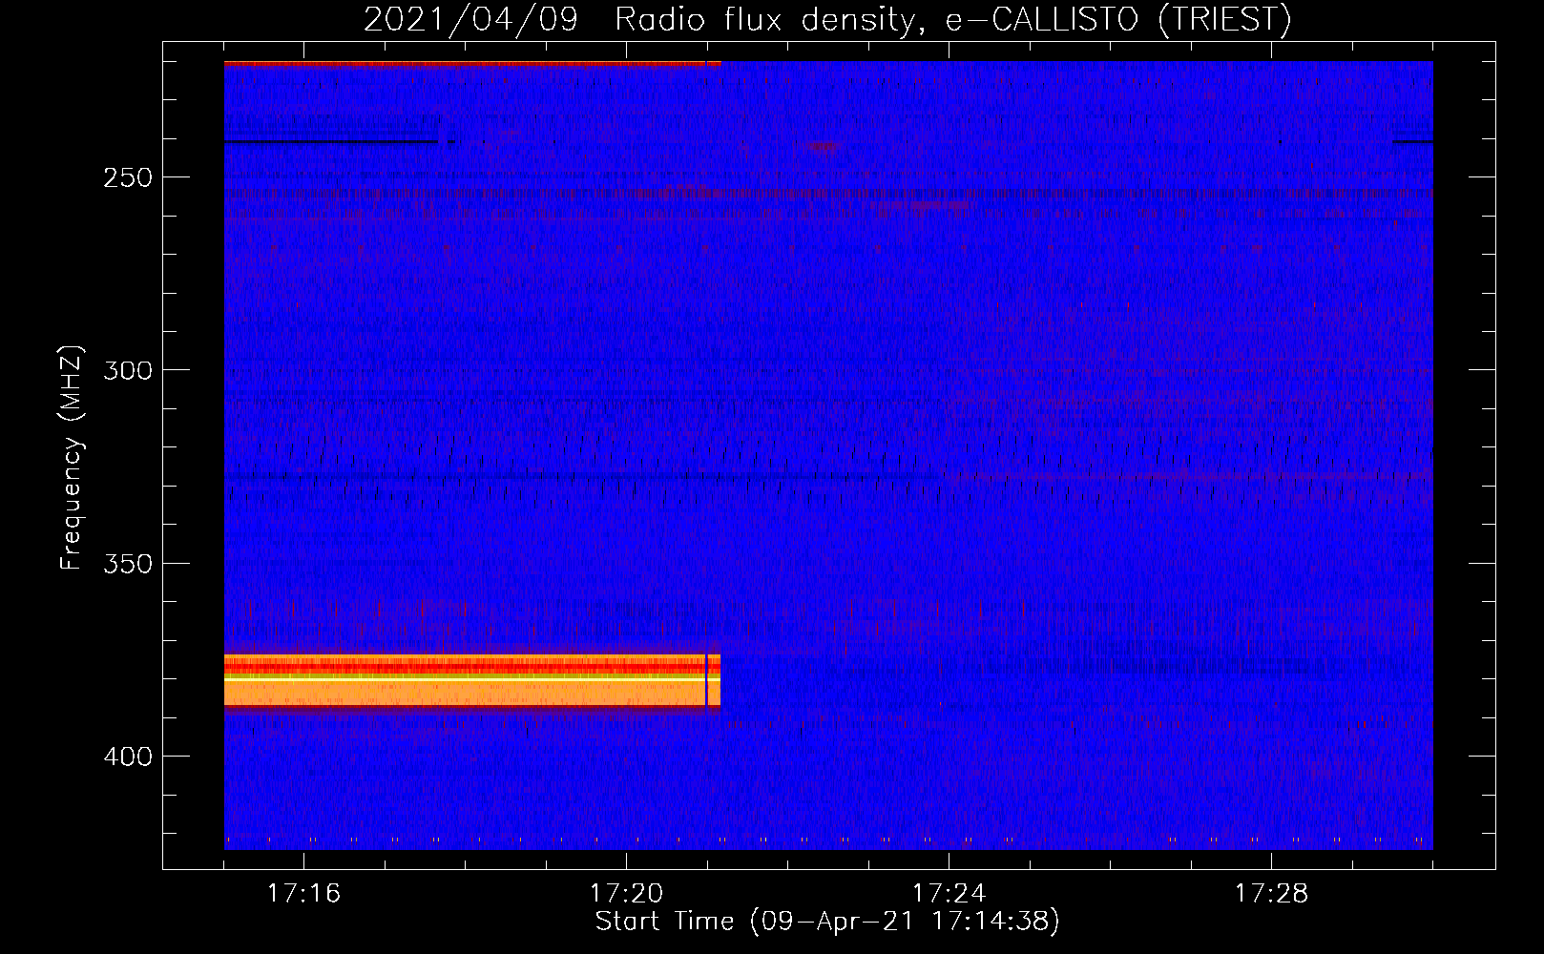The width and height of the screenshot is (1544, 954).
Task: Click the thin red band along the spectrogram's upper edge
Action: pyautogui.click(x=472, y=64)
